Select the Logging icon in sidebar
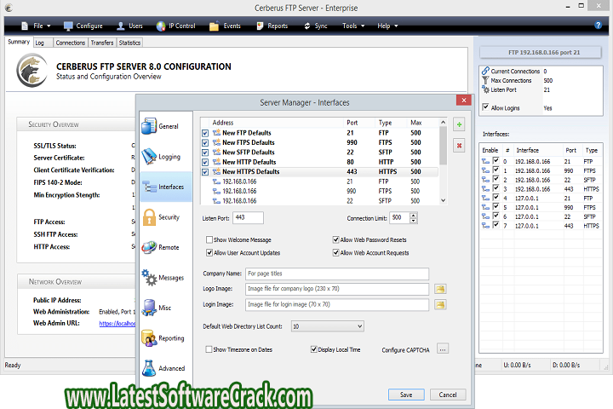This screenshot has width=613, height=409. click(x=148, y=157)
